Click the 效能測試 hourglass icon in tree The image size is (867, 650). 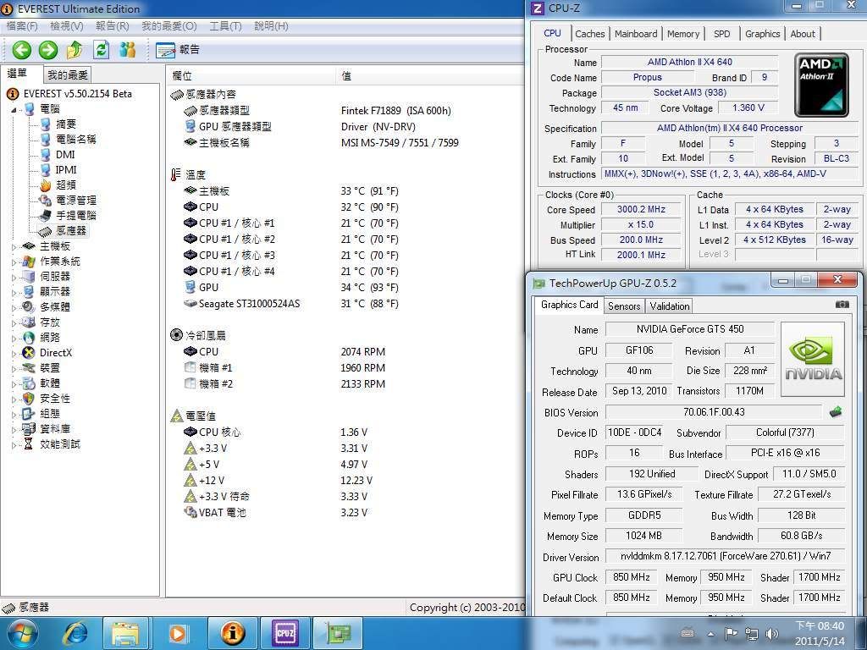(28, 444)
